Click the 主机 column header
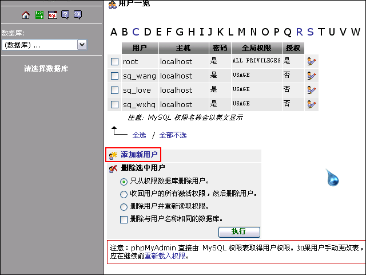Viewport: 366px width, 275px height. [184, 48]
